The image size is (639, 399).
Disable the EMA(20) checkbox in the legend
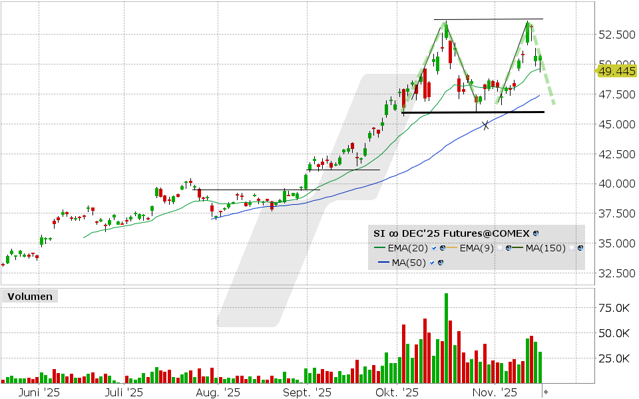coord(434,249)
